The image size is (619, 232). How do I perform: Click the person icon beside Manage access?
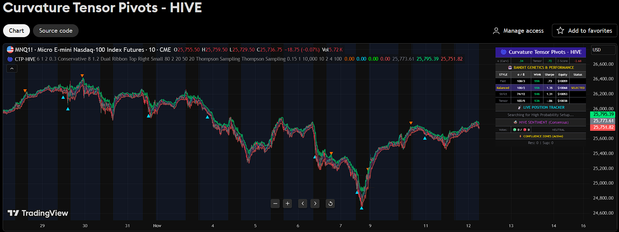point(496,31)
